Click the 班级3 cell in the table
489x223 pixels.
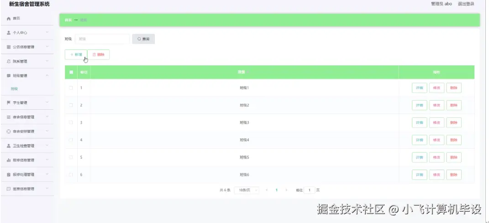pos(244,122)
